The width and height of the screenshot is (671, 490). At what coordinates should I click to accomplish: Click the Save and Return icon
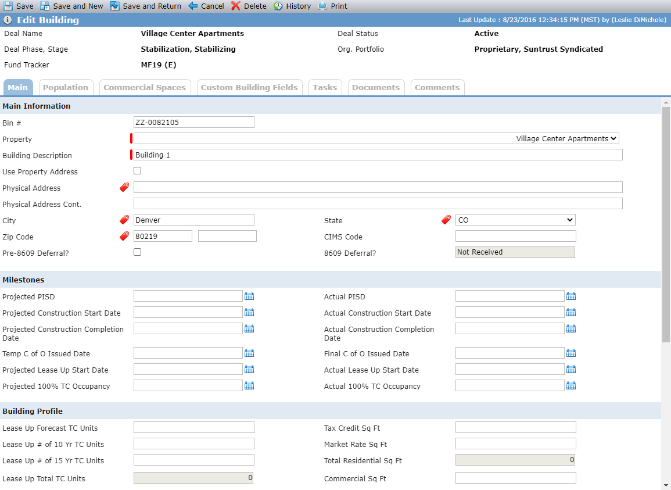(x=114, y=6)
